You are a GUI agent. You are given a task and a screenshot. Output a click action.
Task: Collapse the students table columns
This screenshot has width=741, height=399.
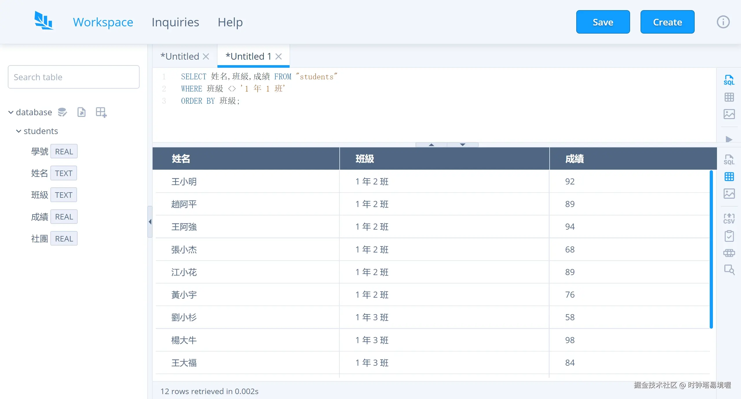coord(18,131)
